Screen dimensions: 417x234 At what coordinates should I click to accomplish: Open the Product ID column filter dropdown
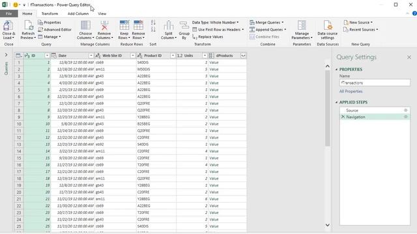point(173,55)
